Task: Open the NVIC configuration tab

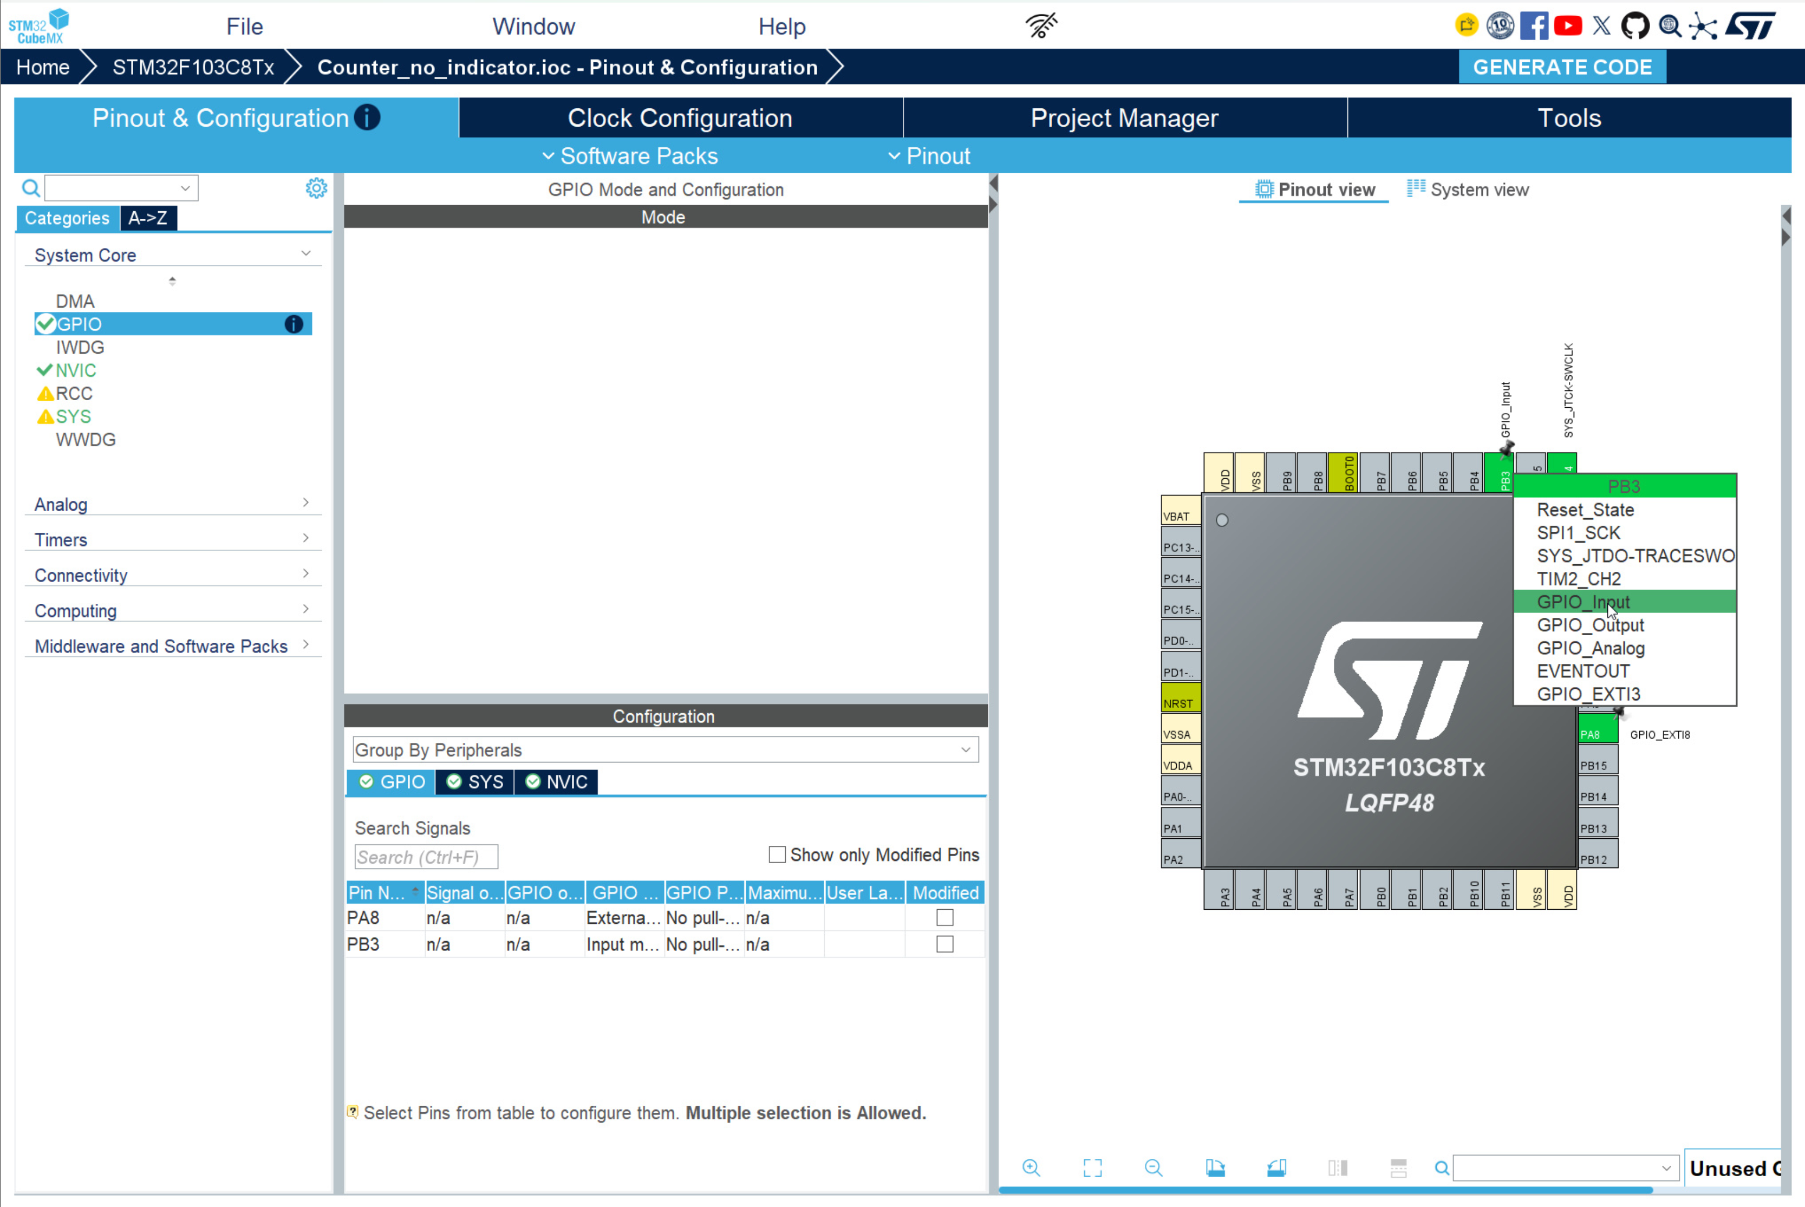Action: (x=557, y=781)
